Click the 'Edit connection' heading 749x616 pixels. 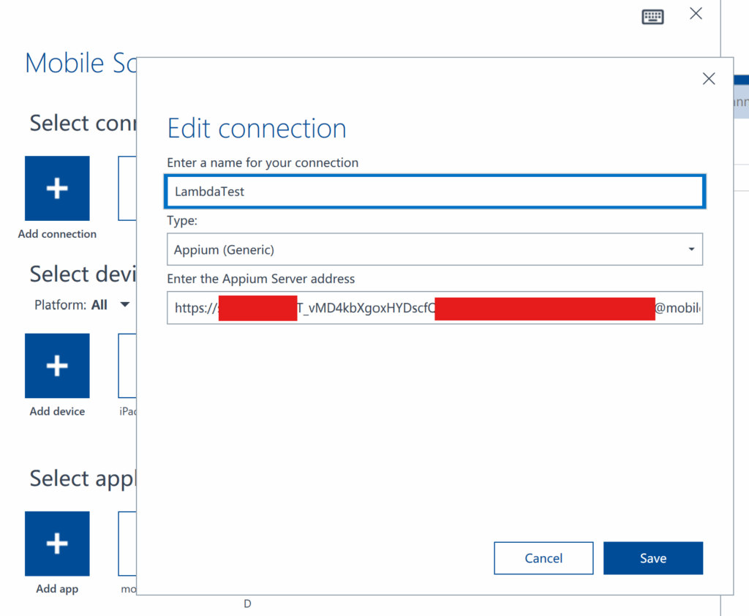pos(257,129)
